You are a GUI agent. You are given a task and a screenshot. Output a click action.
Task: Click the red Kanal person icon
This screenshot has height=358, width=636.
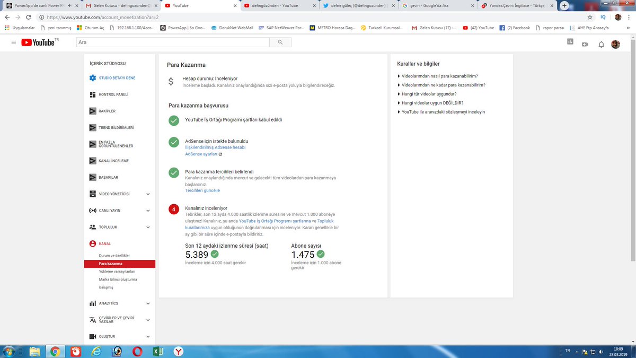point(93,243)
